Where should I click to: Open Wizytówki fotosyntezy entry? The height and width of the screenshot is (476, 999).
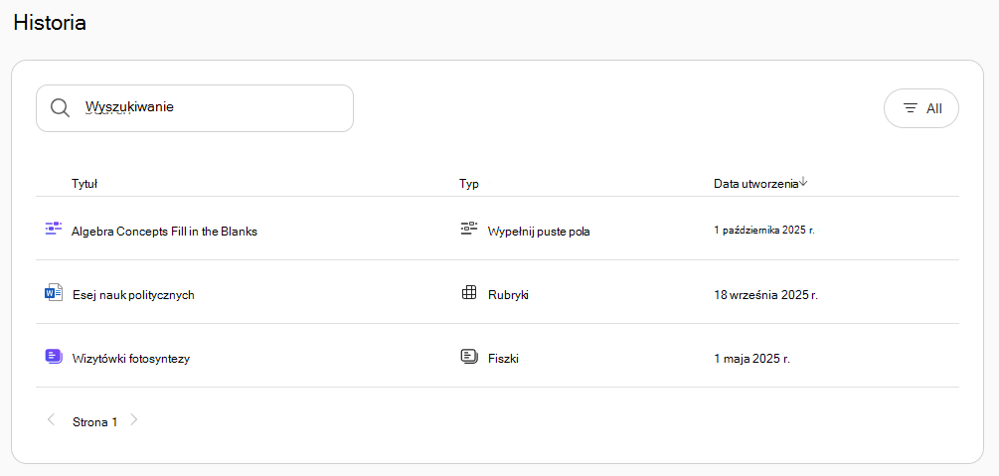pos(131,359)
